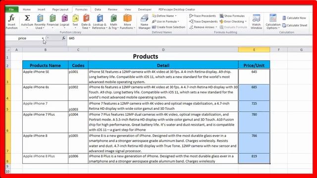Open Error Checking dropdown arrow

click(x=246, y=21)
